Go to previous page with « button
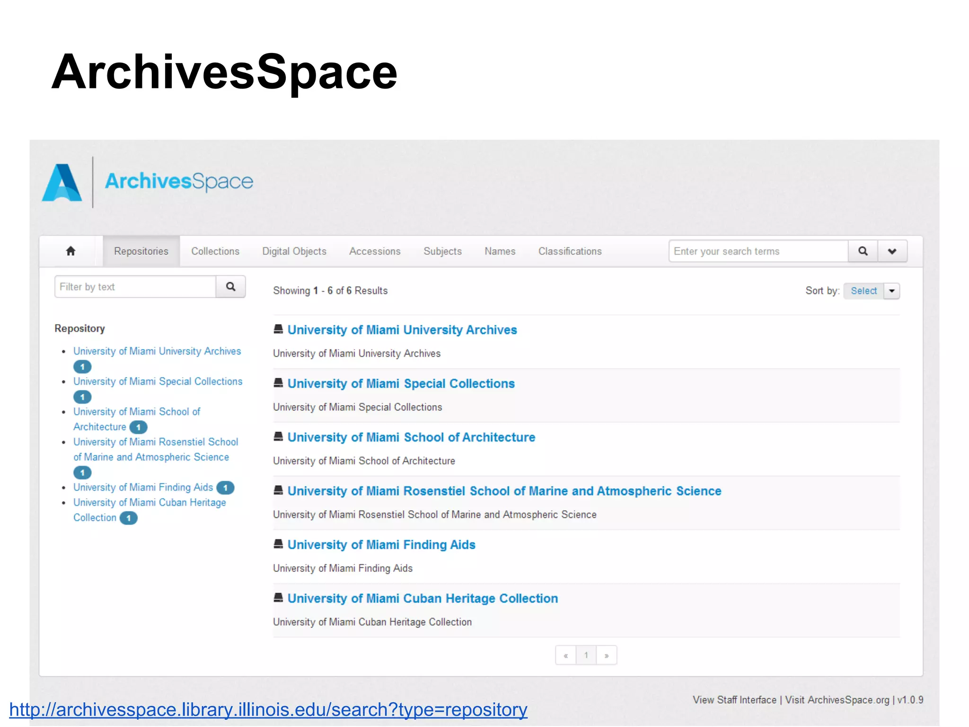 pos(566,655)
